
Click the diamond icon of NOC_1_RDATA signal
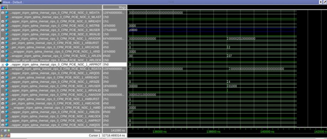(7, 69)
